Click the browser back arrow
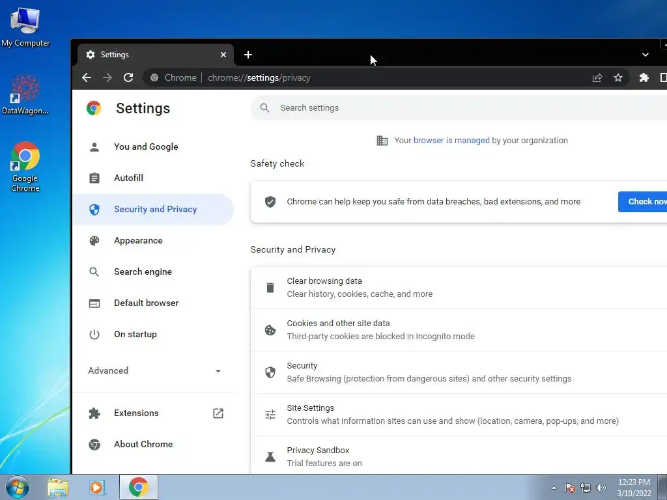Image resolution: width=667 pixels, height=500 pixels. point(87,78)
